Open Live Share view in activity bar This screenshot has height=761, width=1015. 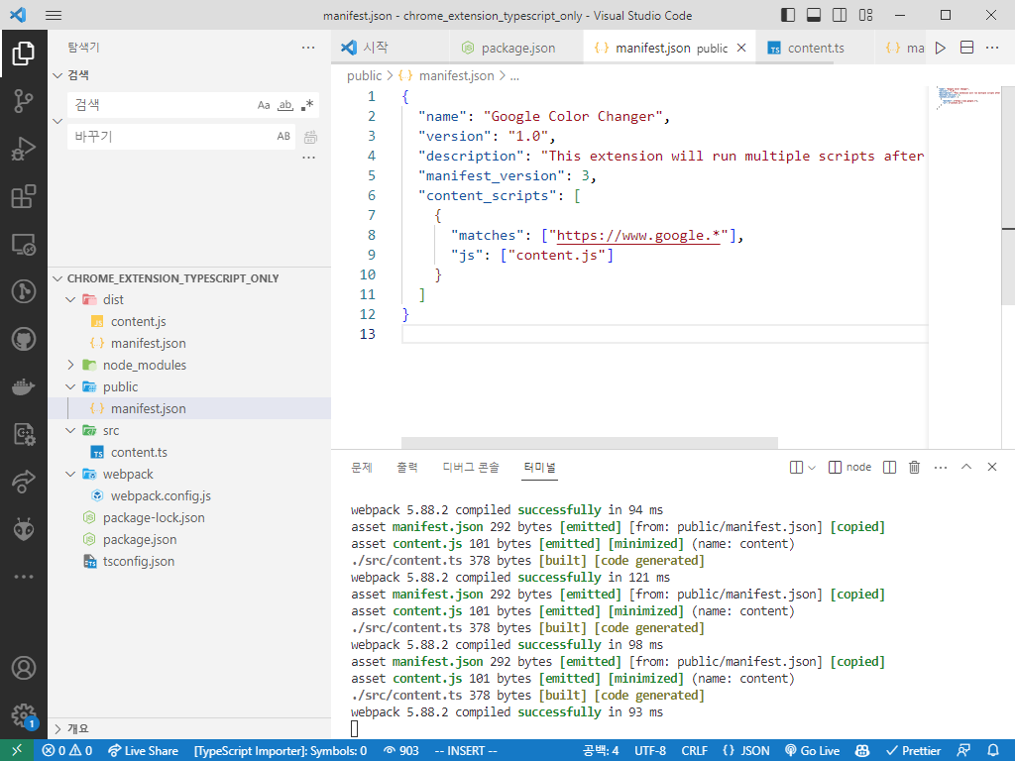coord(24,482)
